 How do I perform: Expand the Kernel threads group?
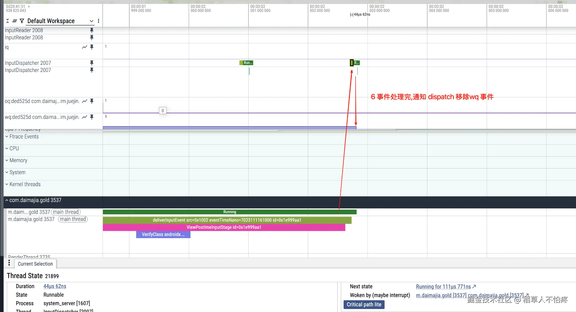tap(23, 184)
